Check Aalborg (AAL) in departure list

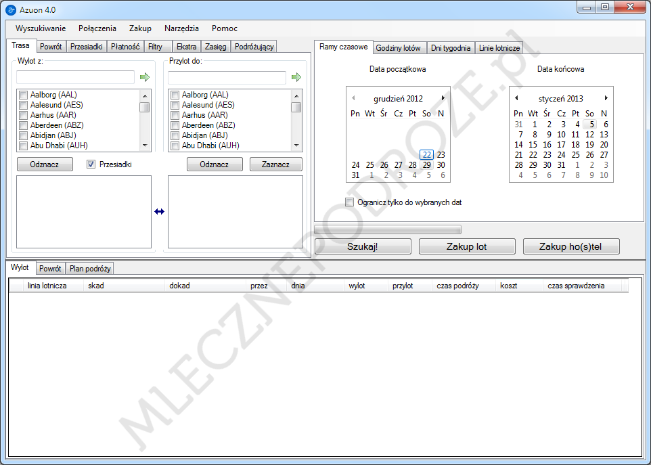click(24, 95)
